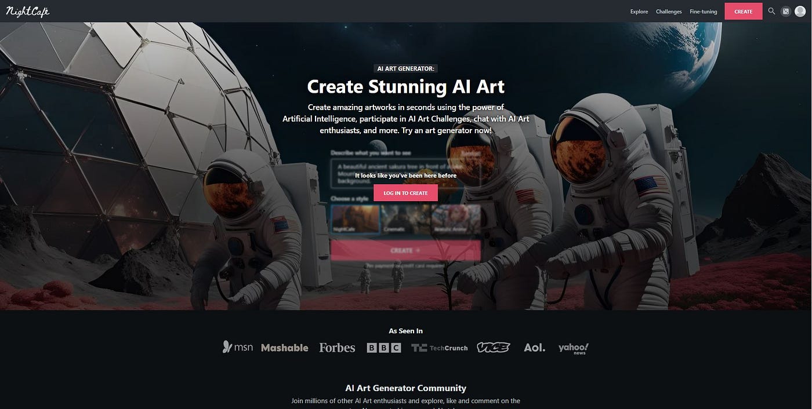The height and width of the screenshot is (409, 812).
Task: Open the user avatar profile menu
Action: 800,11
